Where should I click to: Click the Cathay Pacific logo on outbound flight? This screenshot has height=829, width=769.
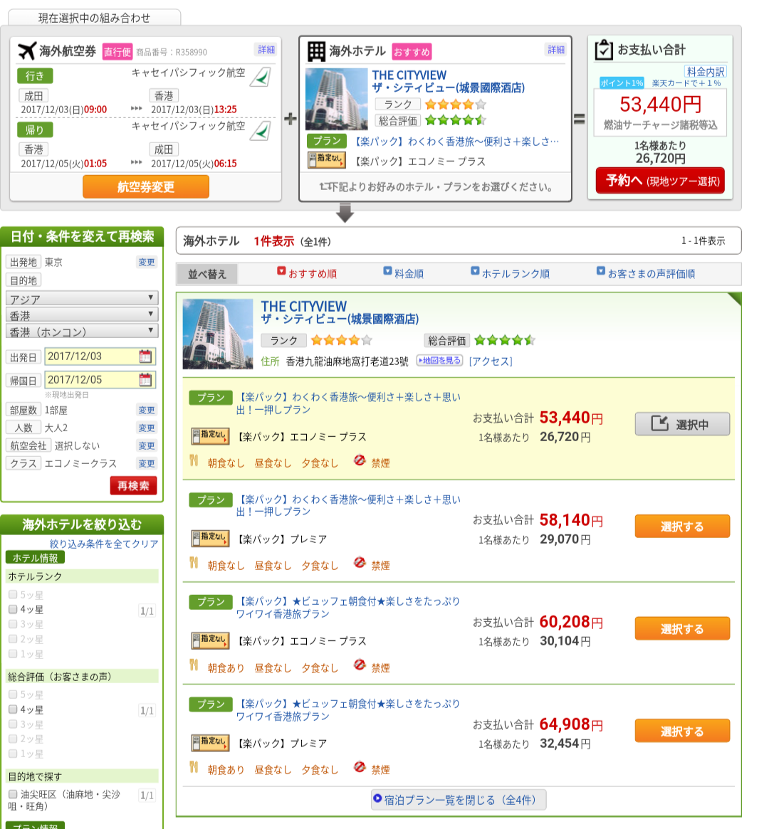point(260,77)
